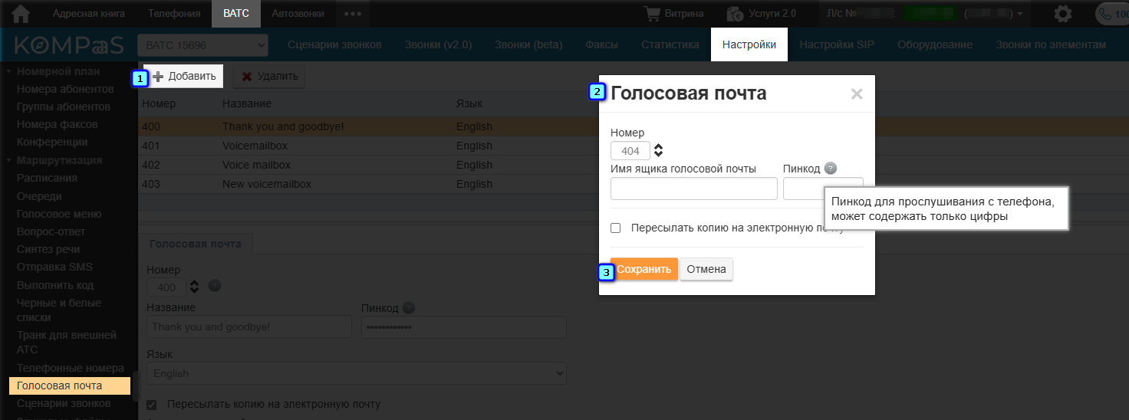This screenshot has height=420, width=1129.
Task: Open Автозвонки menu
Action: [x=298, y=14]
